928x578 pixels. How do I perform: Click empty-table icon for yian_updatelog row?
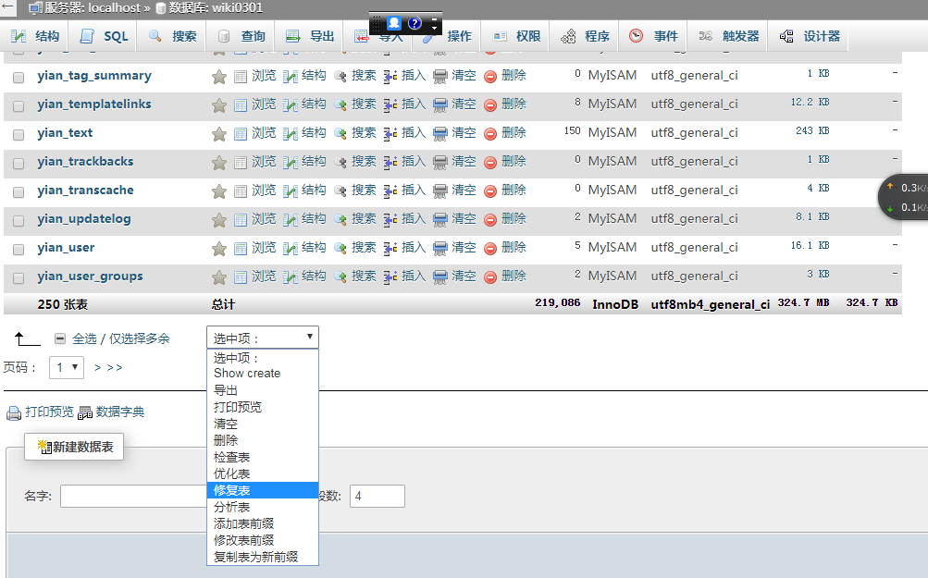[x=439, y=220]
